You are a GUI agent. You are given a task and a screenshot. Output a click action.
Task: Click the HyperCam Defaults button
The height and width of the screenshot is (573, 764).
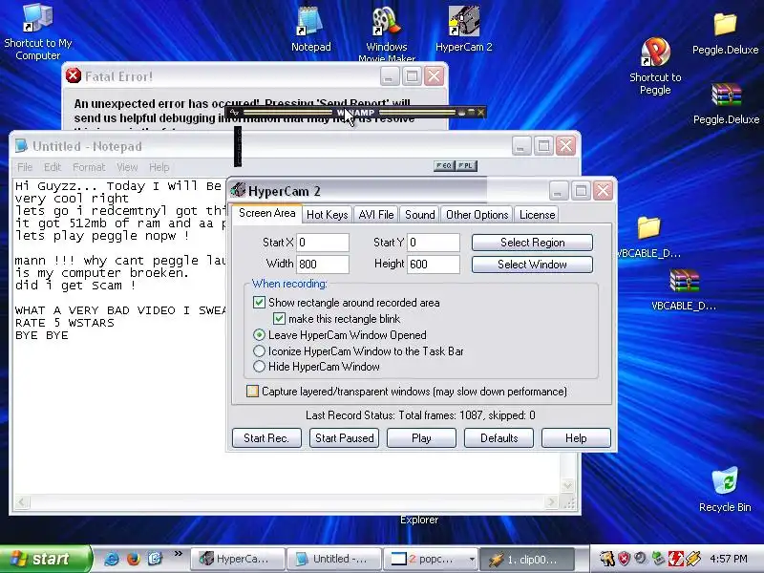(499, 437)
